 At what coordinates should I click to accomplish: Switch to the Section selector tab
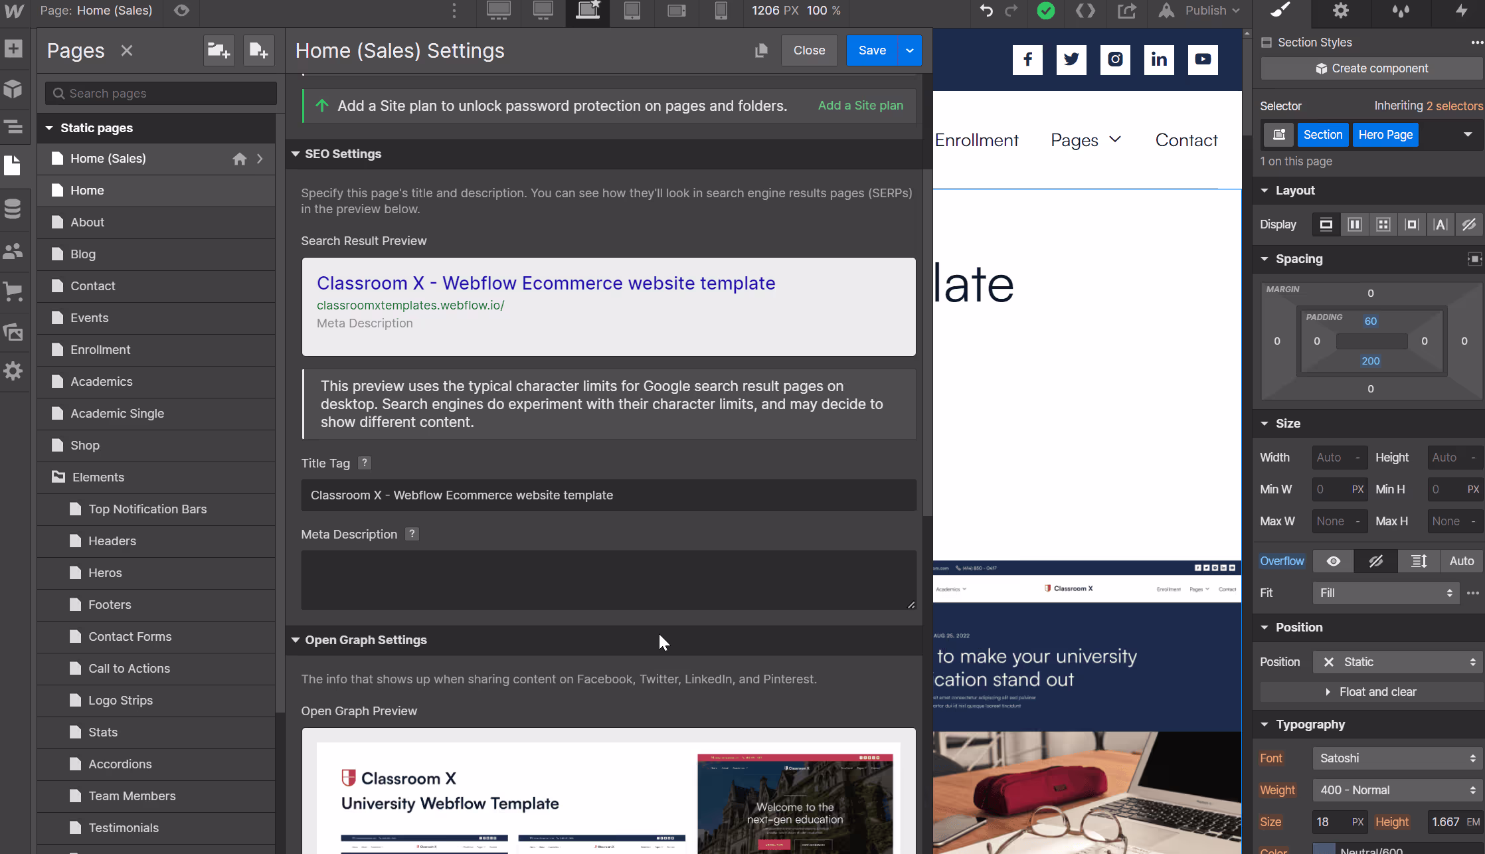(x=1322, y=134)
